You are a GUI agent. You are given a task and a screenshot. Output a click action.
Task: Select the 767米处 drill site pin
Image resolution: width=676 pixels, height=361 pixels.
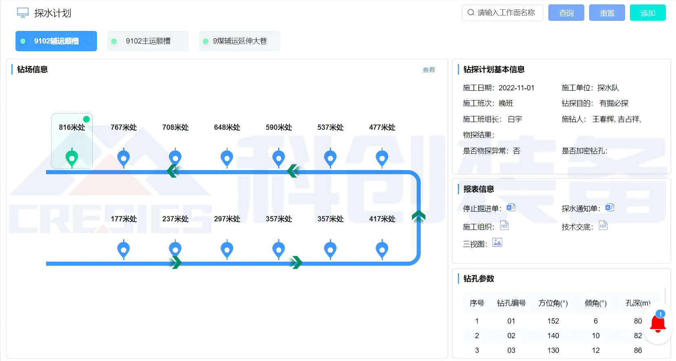pyautogui.click(x=124, y=158)
